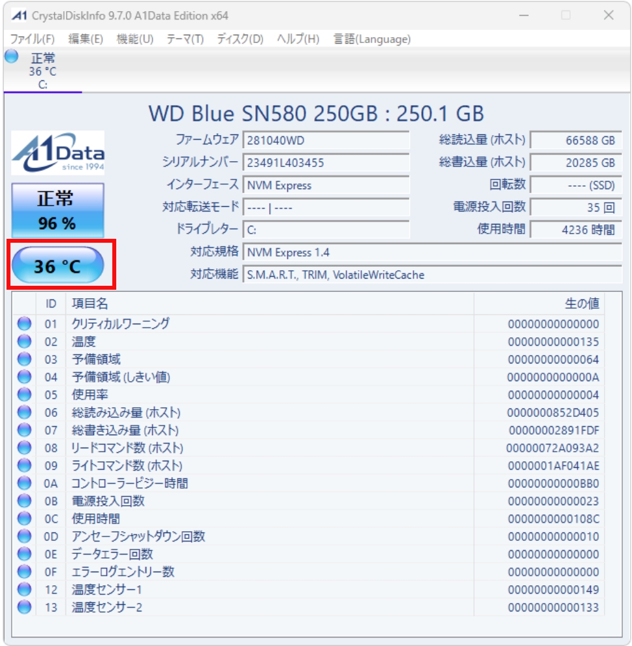Click the status orb for エラーログエントリー数 row
This screenshot has width=632, height=646.
click(24, 572)
